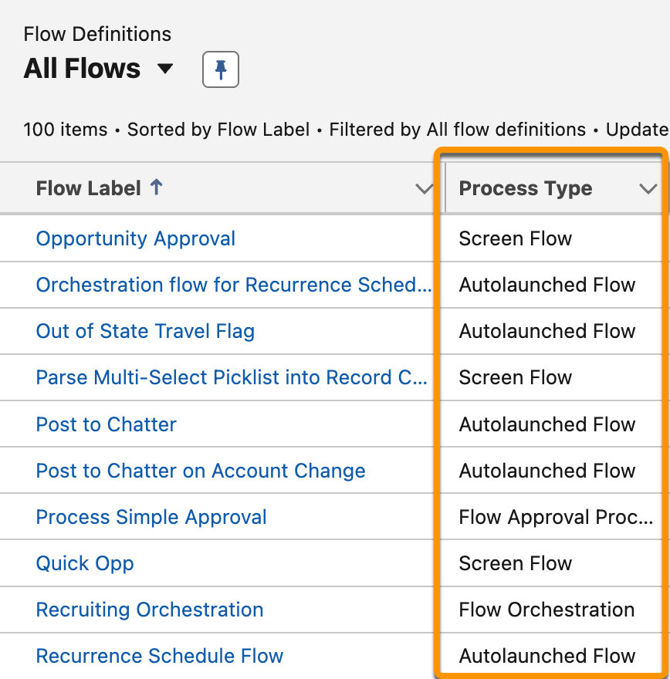
Task: Open the Out of State Travel Flag flow
Action: point(145,331)
